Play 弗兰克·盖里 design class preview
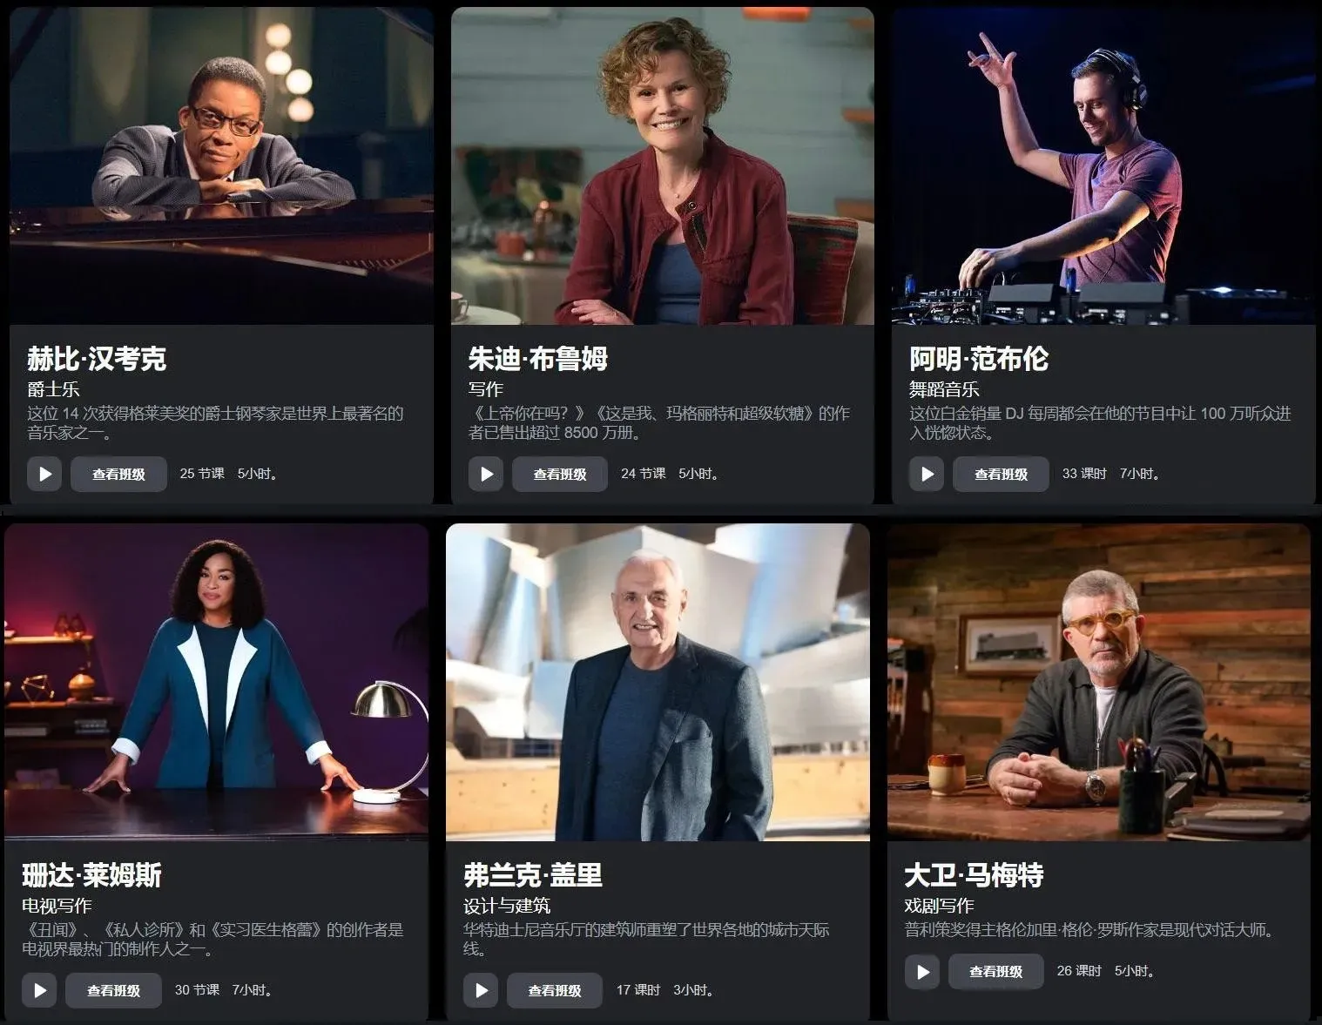The width and height of the screenshot is (1322, 1025). click(481, 990)
